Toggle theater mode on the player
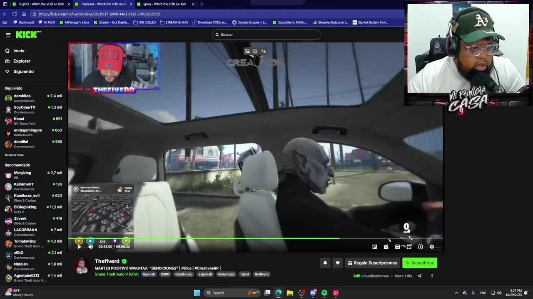Image resolution: width=533 pixels, height=299 pixels. pyautogui.click(x=397, y=247)
